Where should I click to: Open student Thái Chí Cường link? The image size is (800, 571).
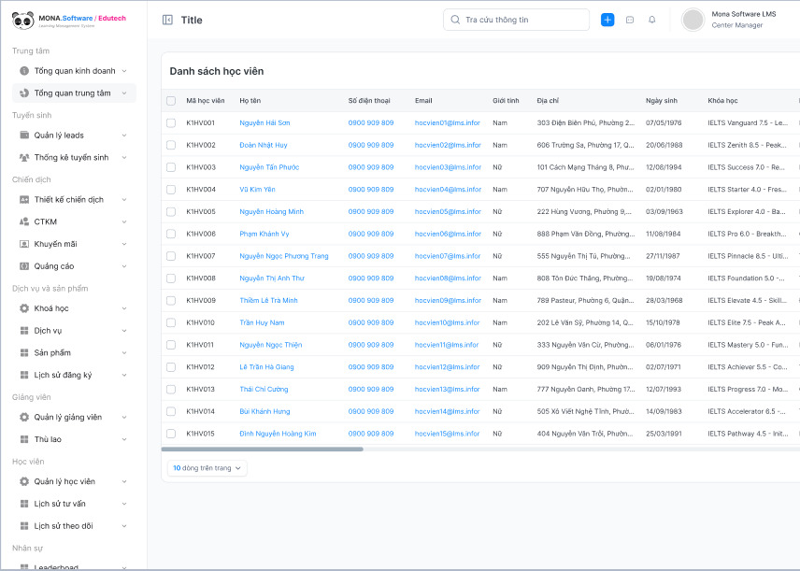pyautogui.click(x=264, y=390)
